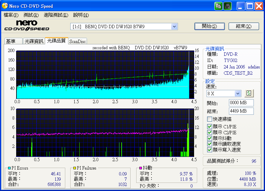The image size is (265, 191).
Task: Switch to the ScanDisc tab
Action: (77, 42)
